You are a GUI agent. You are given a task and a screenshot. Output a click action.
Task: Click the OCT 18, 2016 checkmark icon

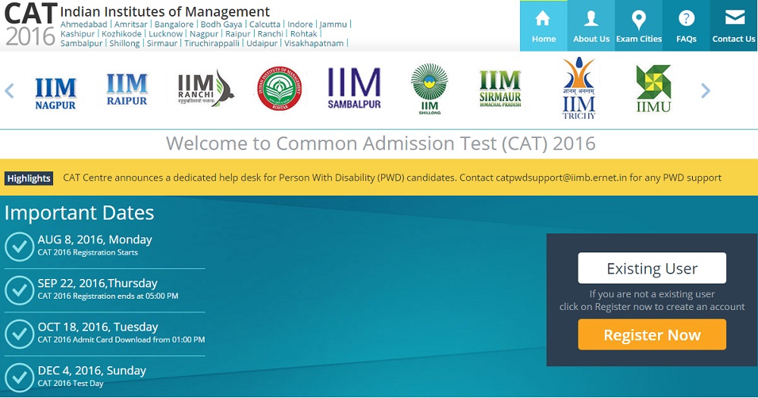tap(20, 334)
